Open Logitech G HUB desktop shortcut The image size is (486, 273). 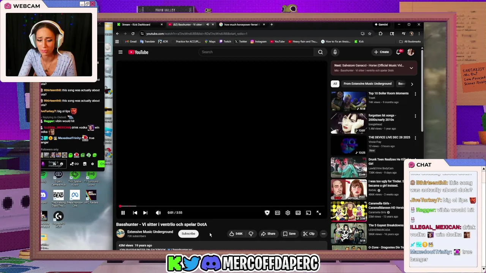tap(58, 220)
